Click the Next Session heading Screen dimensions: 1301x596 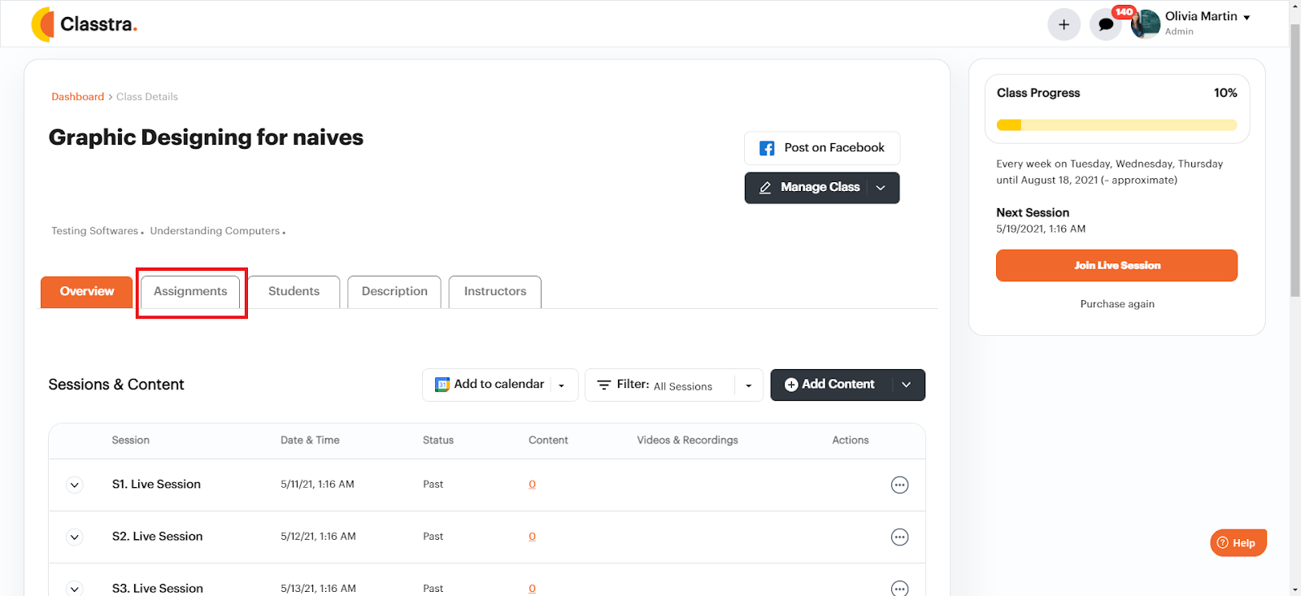[1033, 213]
